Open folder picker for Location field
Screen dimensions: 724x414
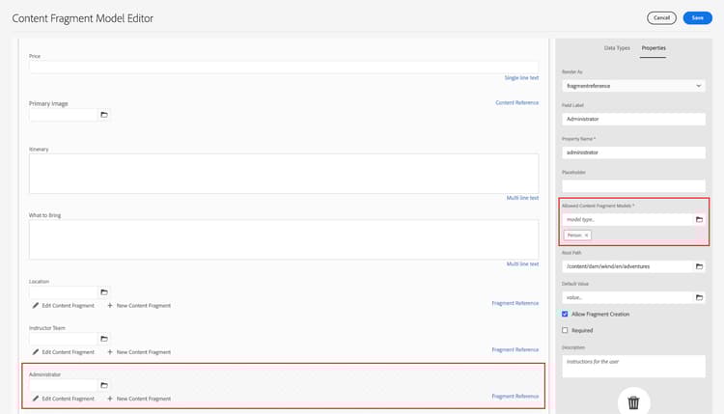point(104,292)
